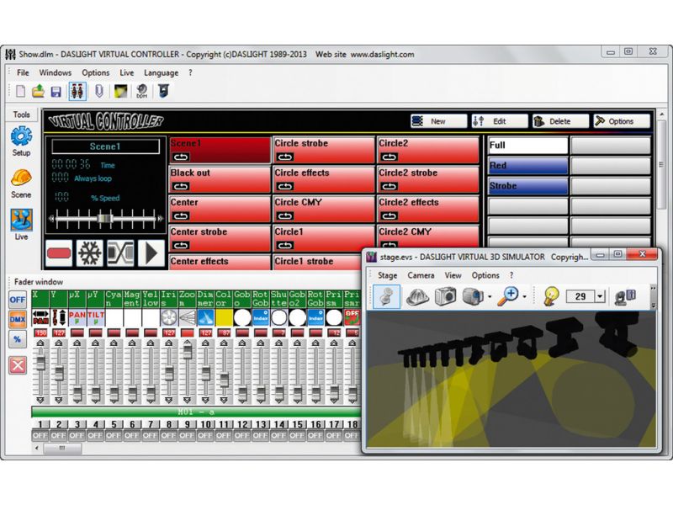Click the snowflake freeze button
The image size is (673, 505).
click(x=90, y=253)
